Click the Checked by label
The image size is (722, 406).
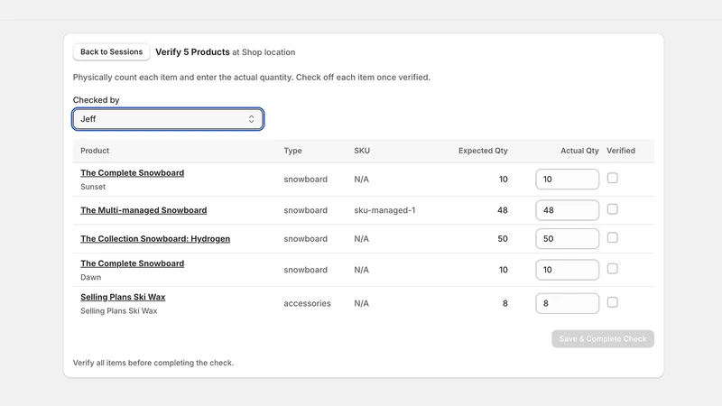coord(97,100)
